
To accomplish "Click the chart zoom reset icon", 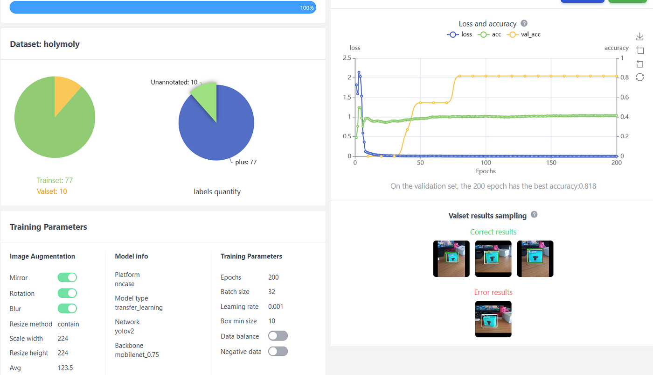I will pos(639,64).
